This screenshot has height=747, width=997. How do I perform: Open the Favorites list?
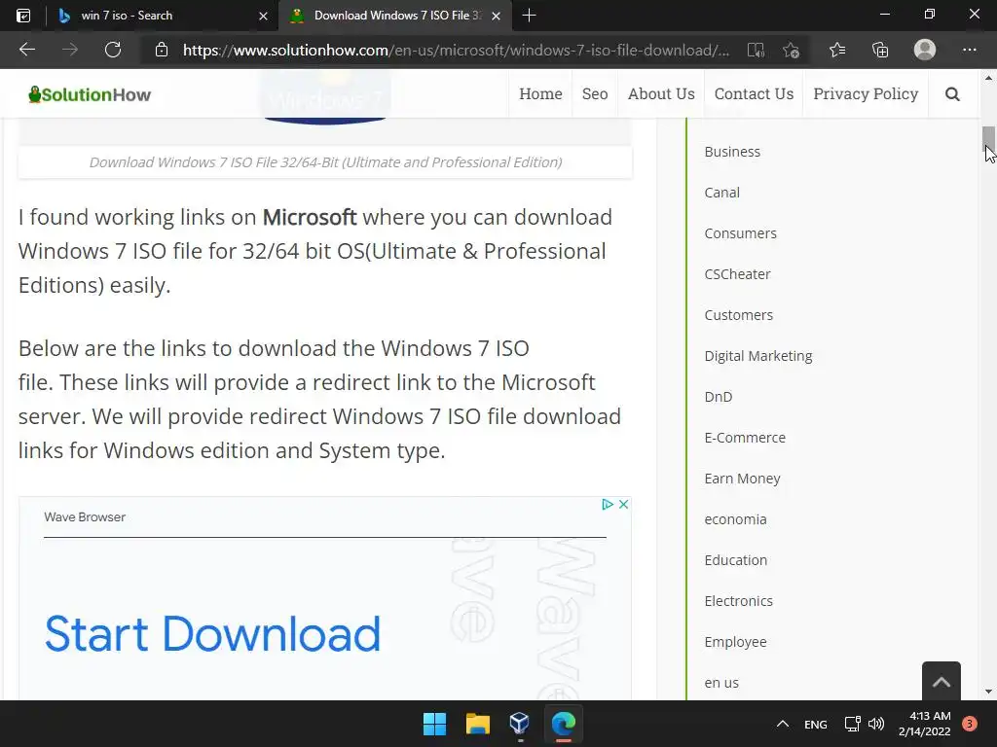pyautogui.click(x=837, y=50)
